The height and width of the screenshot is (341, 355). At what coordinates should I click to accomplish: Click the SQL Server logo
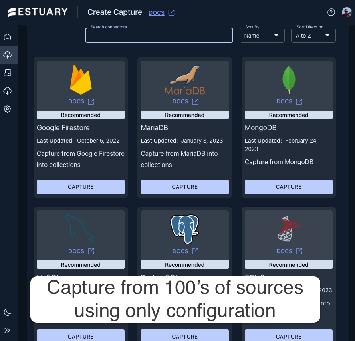[289, 229]
